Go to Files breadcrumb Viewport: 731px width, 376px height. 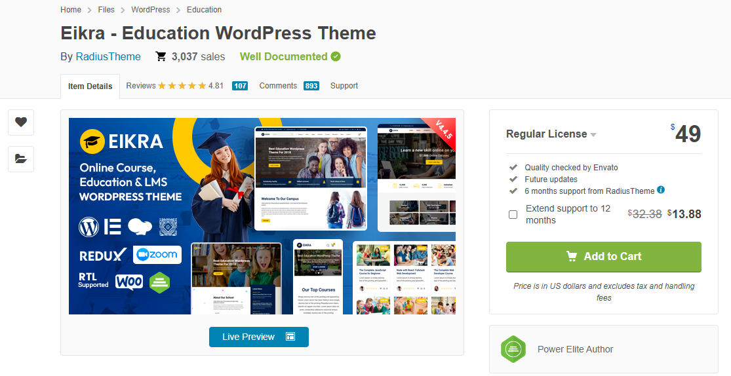coord(106,10)
